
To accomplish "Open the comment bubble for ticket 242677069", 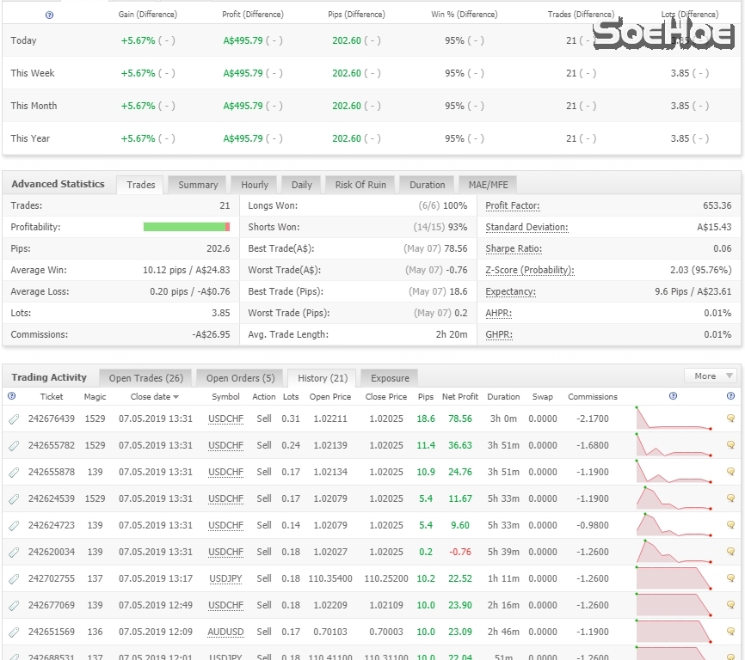I will [x=730, y=606].
